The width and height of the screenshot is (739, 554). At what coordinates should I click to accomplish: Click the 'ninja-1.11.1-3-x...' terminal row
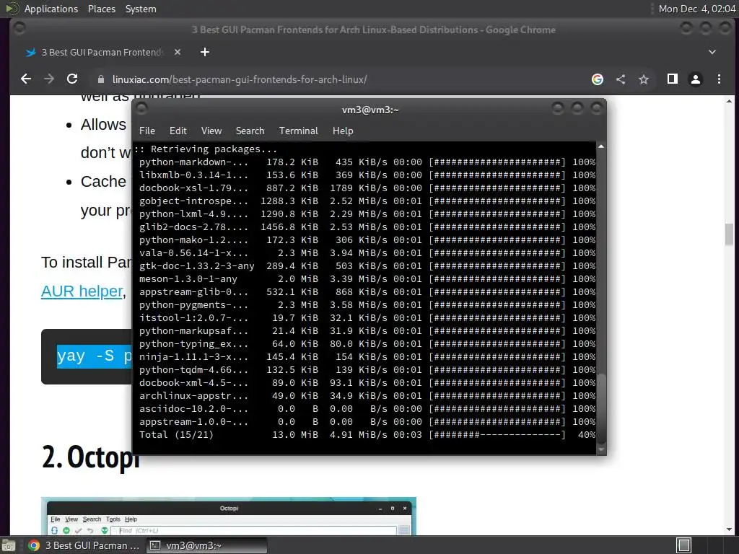tap(367, 357)
